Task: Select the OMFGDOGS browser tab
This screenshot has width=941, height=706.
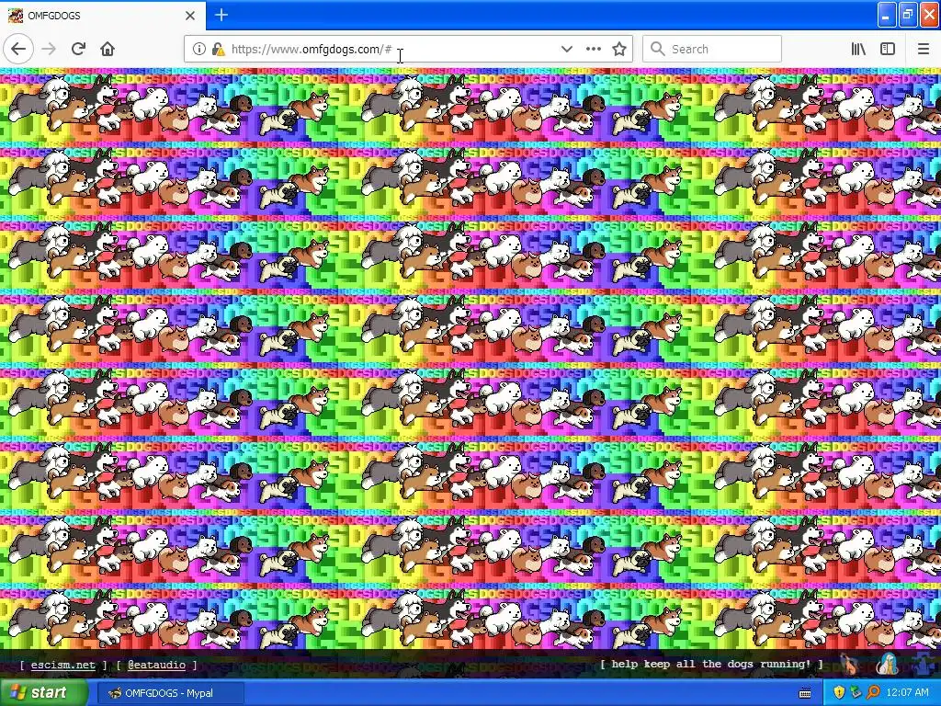Action: click(103, 15)
